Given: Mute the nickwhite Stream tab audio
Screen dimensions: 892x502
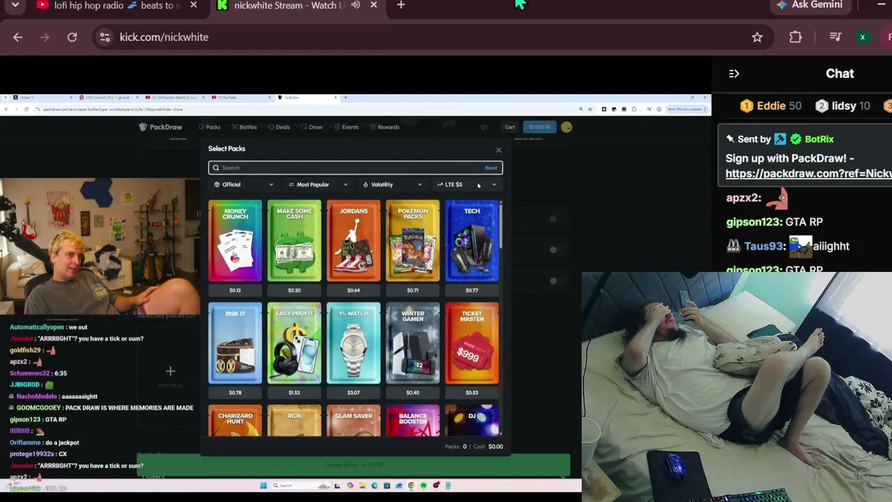Looking at the screenshot, I should point(355,5).
